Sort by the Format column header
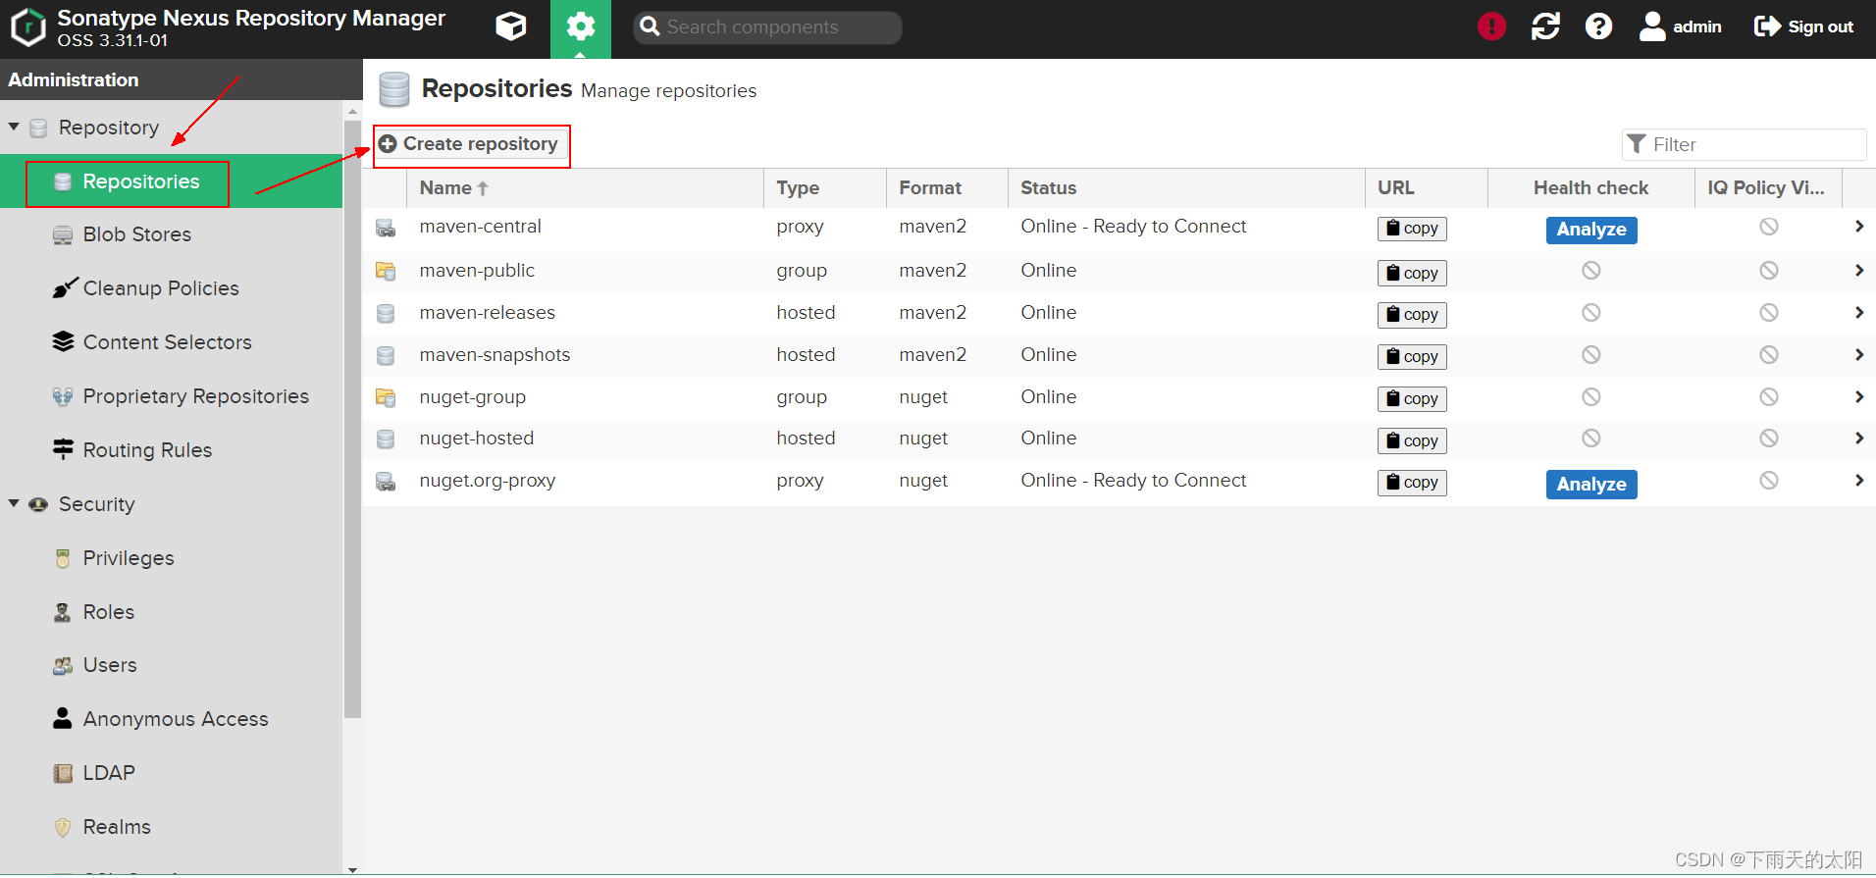Screen dimensions: 1876x878 (947, 187)
